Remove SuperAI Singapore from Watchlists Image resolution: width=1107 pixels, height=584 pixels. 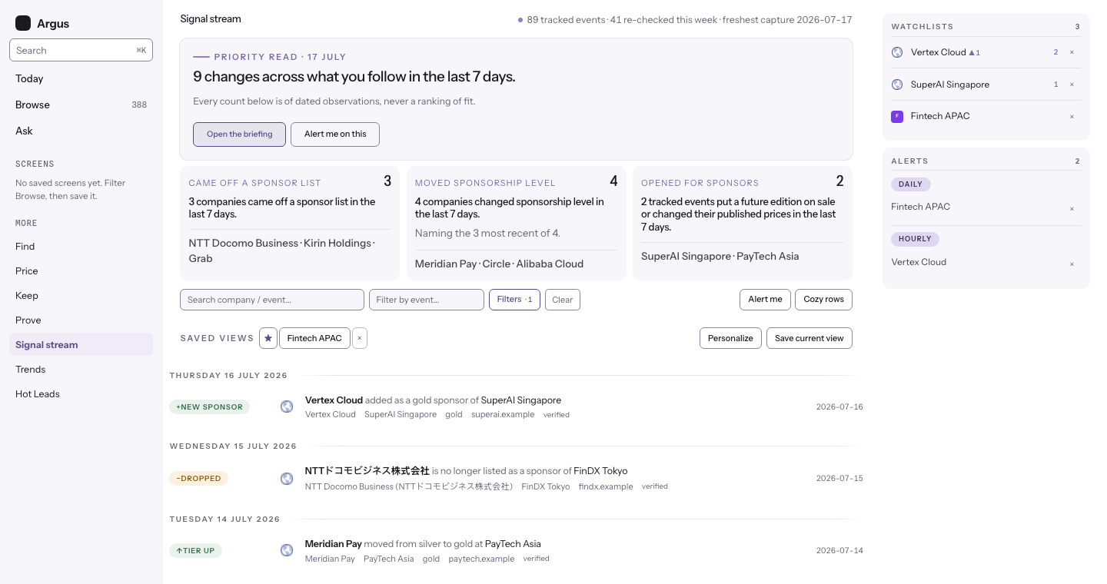[x=1072, y=85]
